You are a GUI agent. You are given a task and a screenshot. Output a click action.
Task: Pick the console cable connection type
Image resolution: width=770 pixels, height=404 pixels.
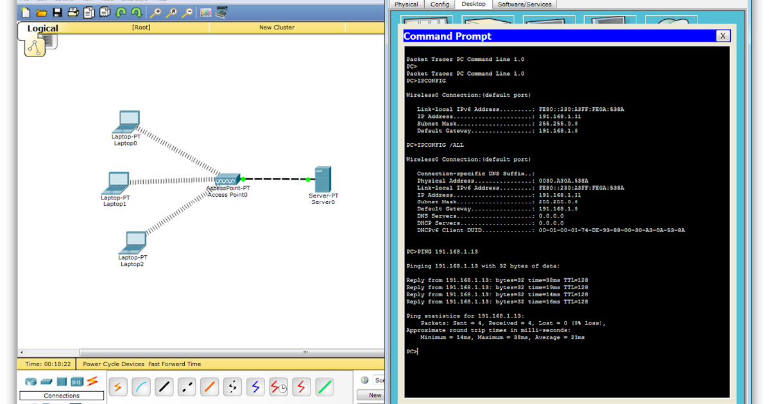(141, 387)
